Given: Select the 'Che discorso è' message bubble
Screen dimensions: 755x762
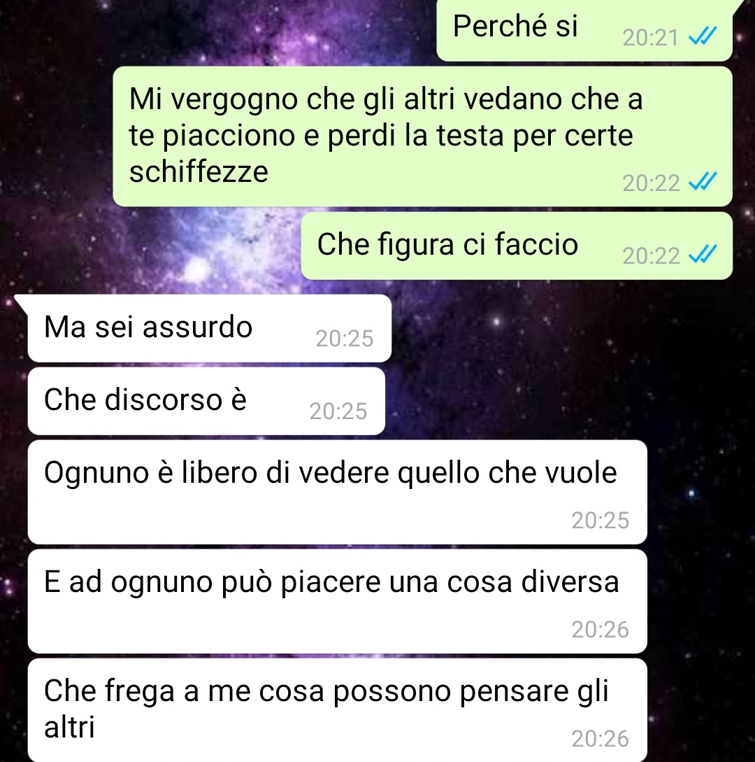Looking at the screenshot, I should point(206,402).
